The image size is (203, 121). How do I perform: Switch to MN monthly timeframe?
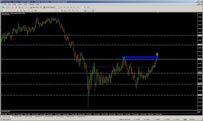coord(88,7)
